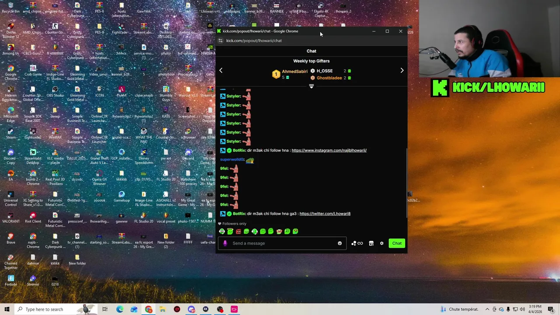Select the Steam desktop shortcut
The image size is (560, 315).
coord(10,134)
